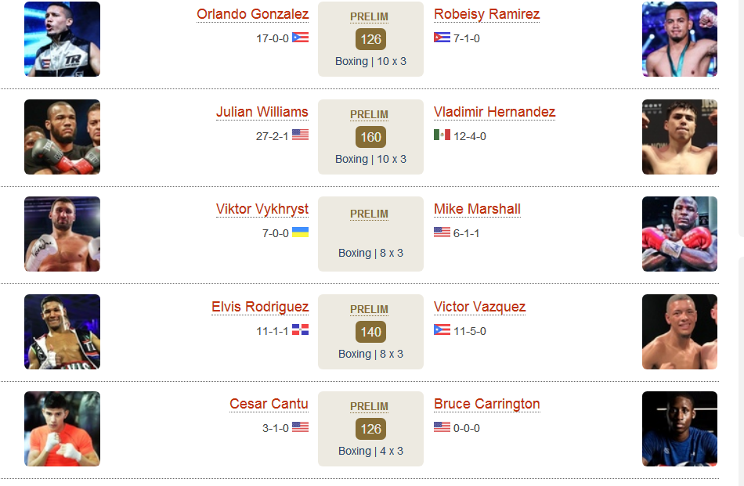Click the Cuban flag next to Robeisy Ramirez

click(x=442, y=38)
